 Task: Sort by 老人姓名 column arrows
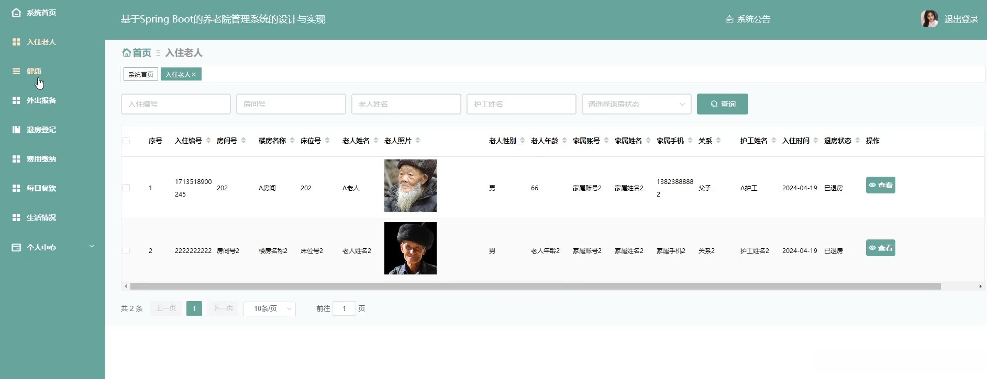click(376, 141)
